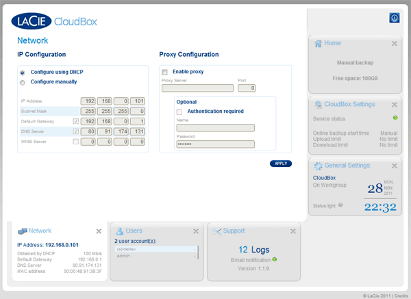This screenshot has width=411, height=299.
Task: Toggle the WINS Server checkbox
Action: [x=76, y=142]
